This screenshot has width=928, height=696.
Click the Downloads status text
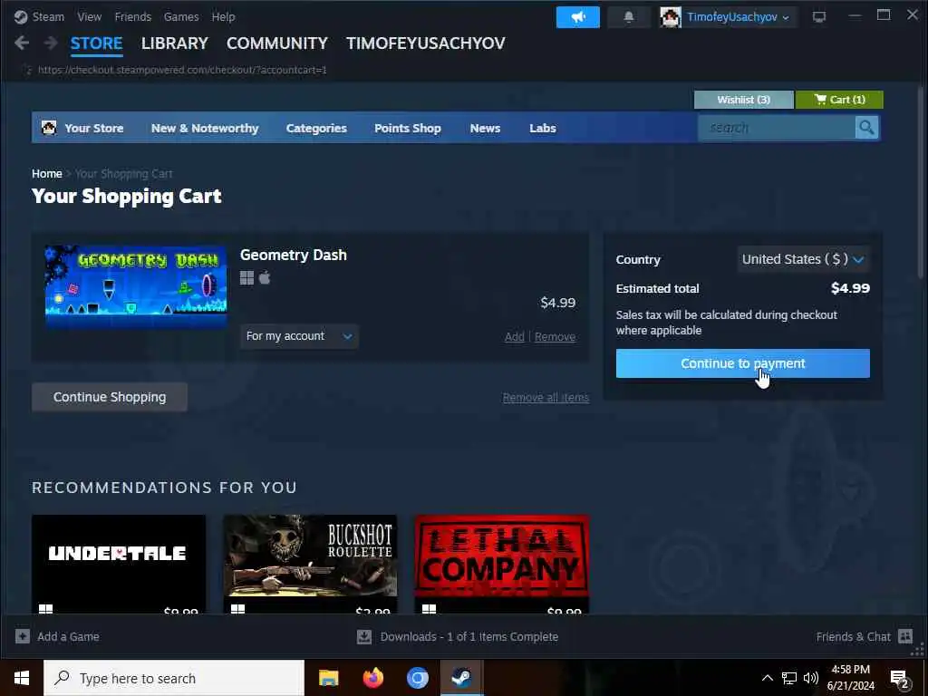point(469,637)
